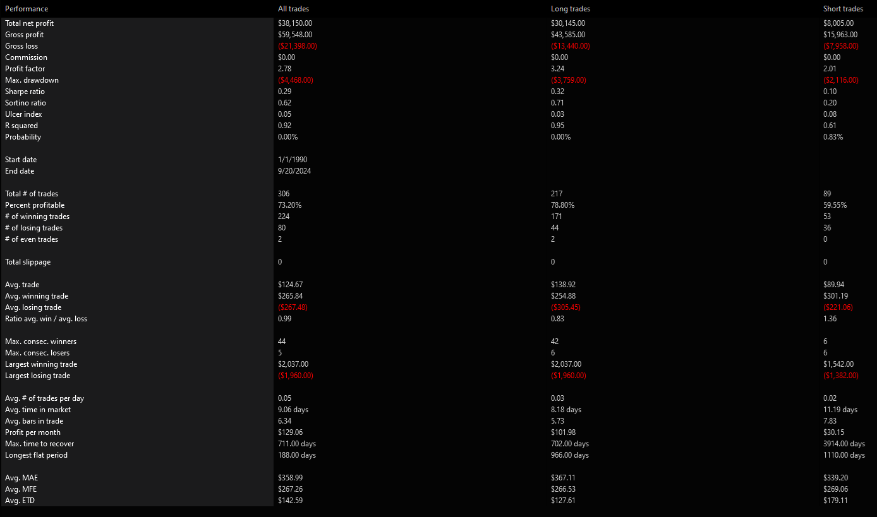Click the Short trades column header
Screen dimensions: 877x517
click(x=843, y=9)
